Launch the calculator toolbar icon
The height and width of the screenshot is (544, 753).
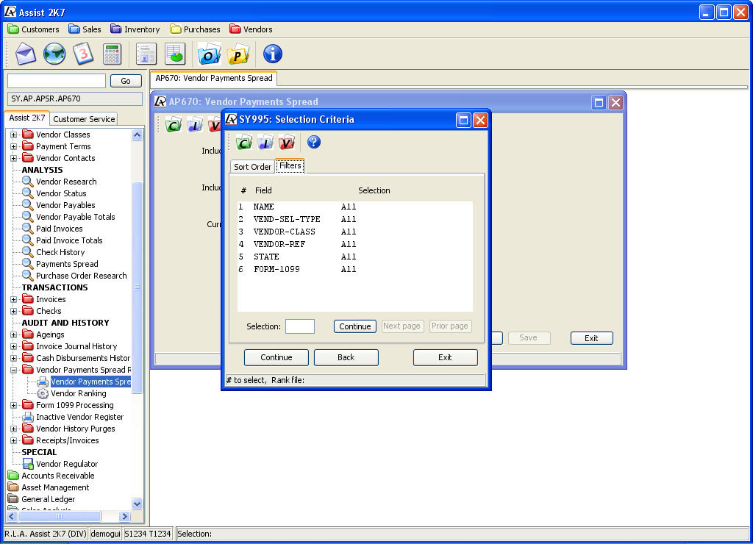[x=112, y=54]
